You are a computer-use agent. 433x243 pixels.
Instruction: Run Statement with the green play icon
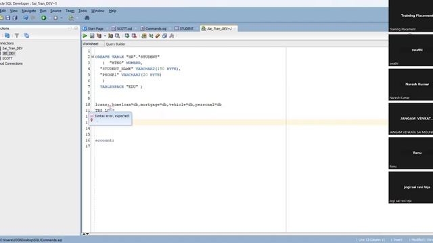(x=85, y=36)
